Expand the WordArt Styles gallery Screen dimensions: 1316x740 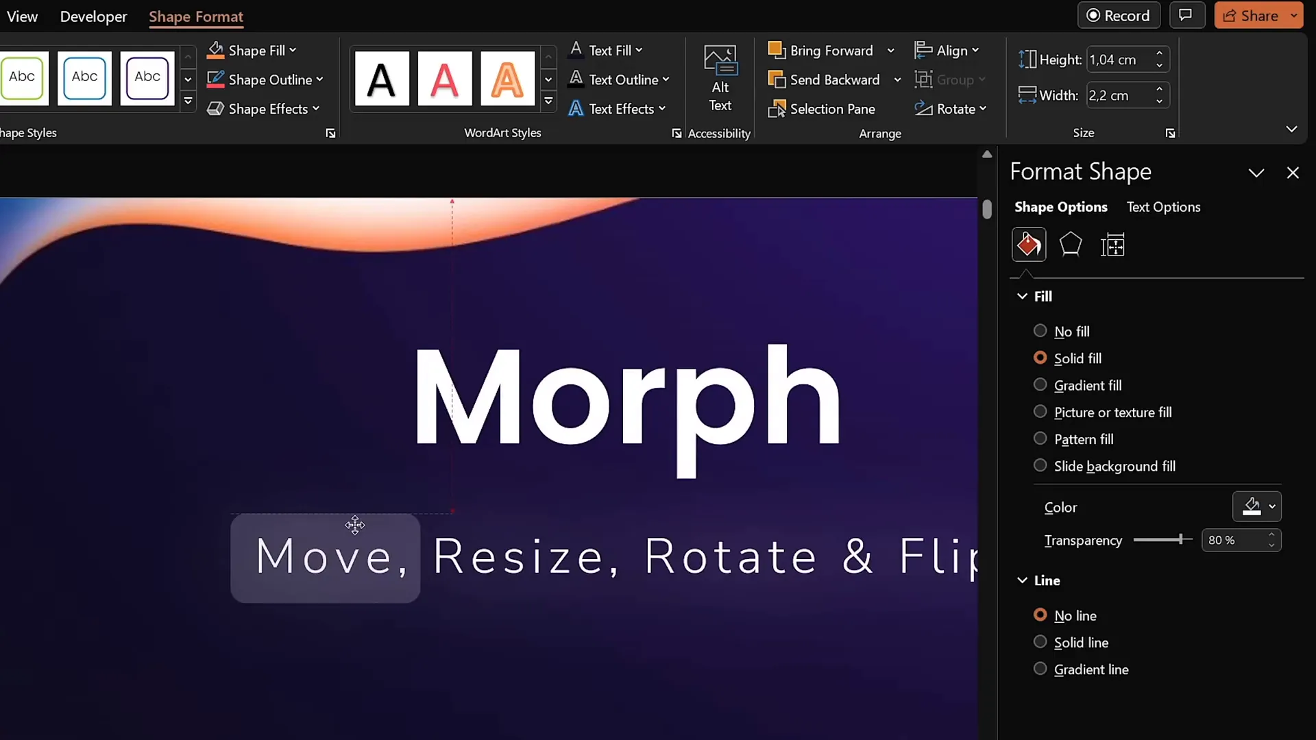coord(548,102)
